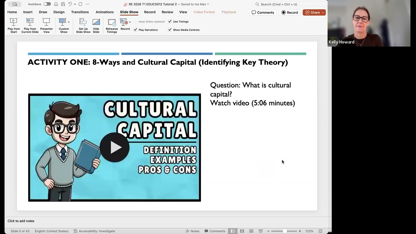
Task: Click the Home icon in title bar
Action: pos(56,4)
